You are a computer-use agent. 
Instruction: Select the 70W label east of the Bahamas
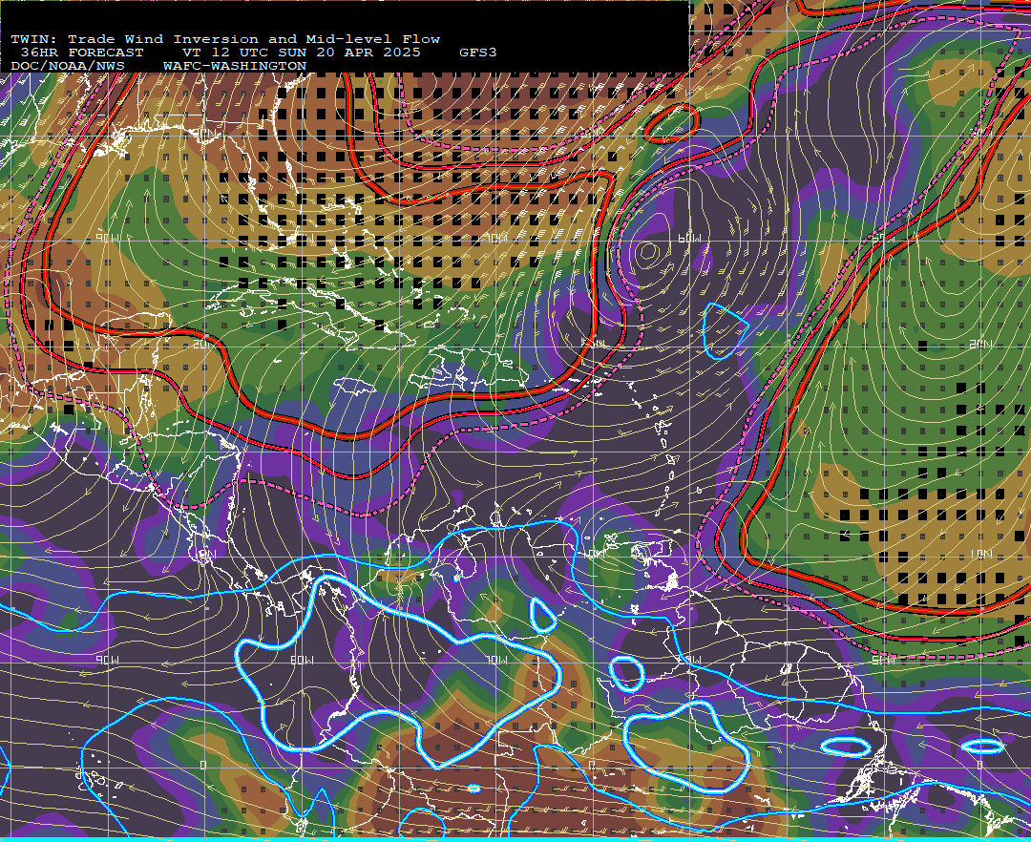click(496, 238)
